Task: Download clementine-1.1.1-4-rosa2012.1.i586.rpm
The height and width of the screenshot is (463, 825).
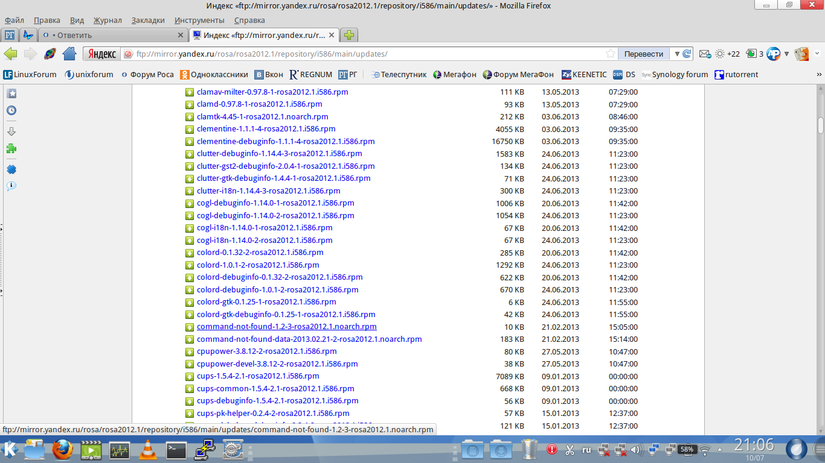Action: point(266,129)
